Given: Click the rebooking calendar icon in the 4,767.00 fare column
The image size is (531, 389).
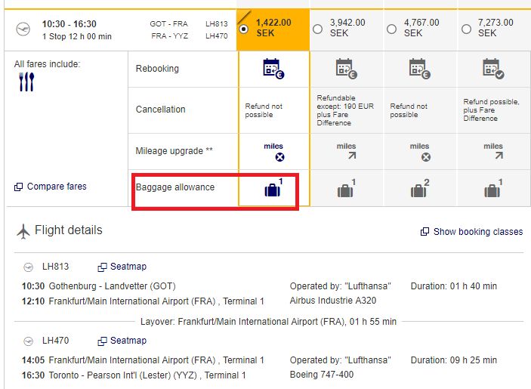Looking at the screenshot, I should [419, 69].
